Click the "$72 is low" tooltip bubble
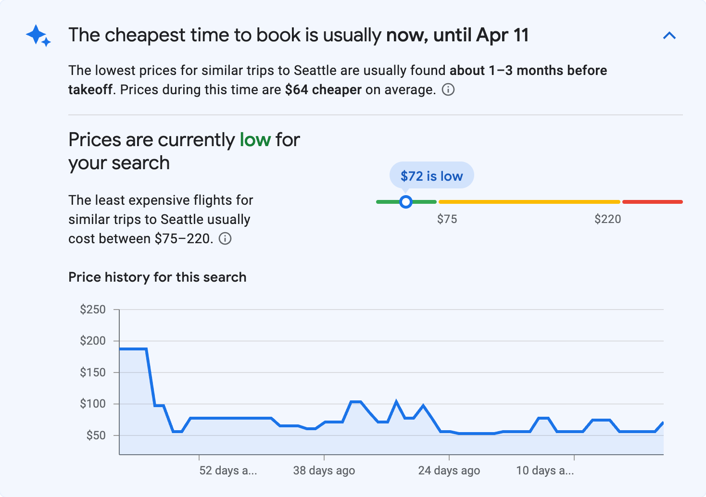The width and height of the screenshot is (706, 497). (431, 175)
